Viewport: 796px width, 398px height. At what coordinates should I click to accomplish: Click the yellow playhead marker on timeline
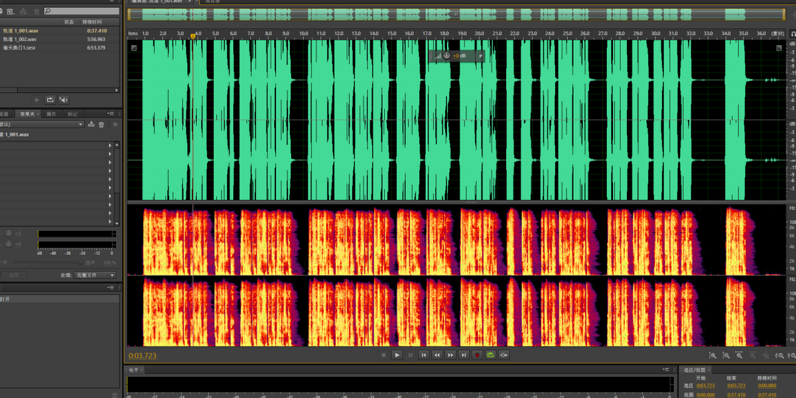(x=193, y=36)
